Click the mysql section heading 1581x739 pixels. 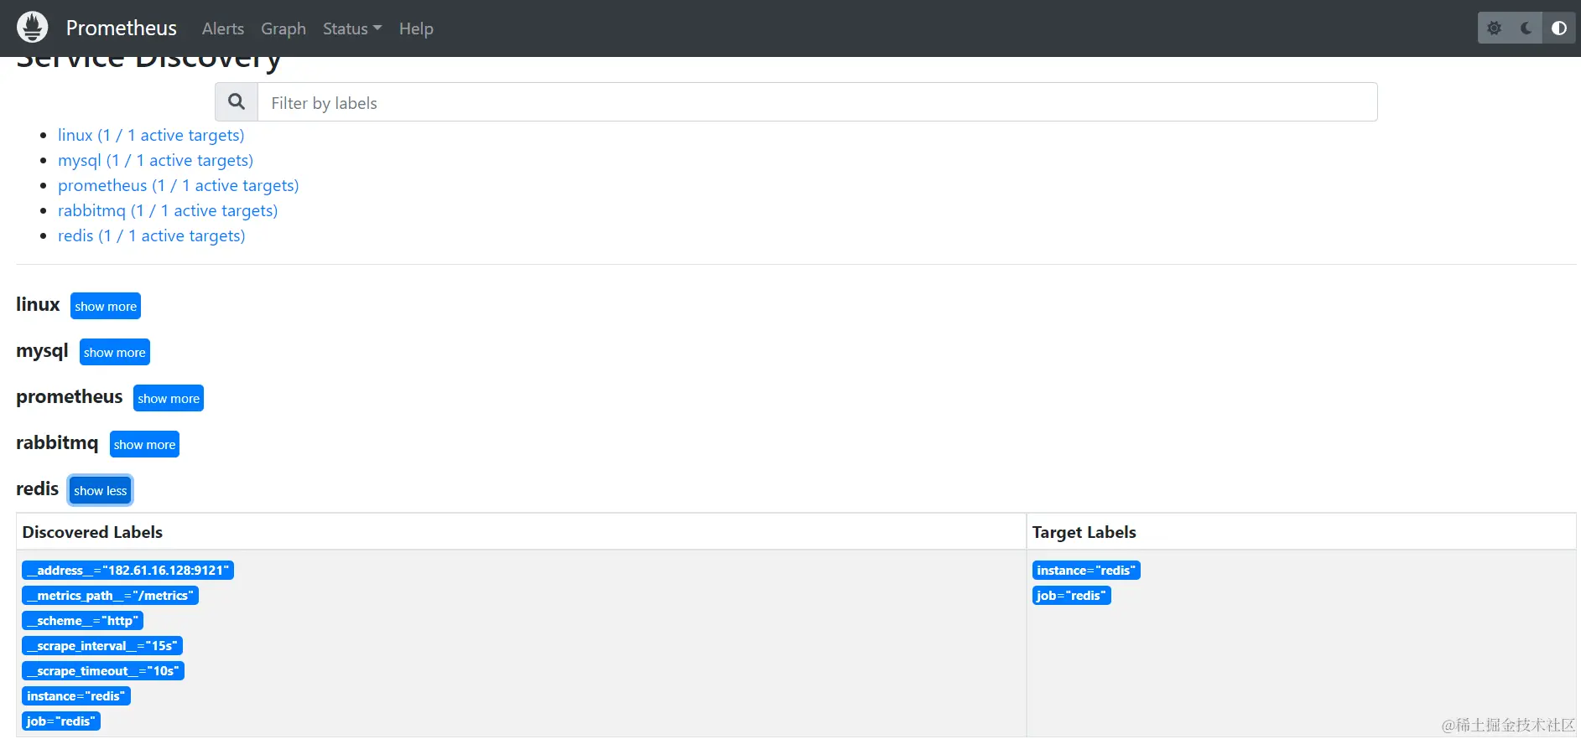(42, 351)
